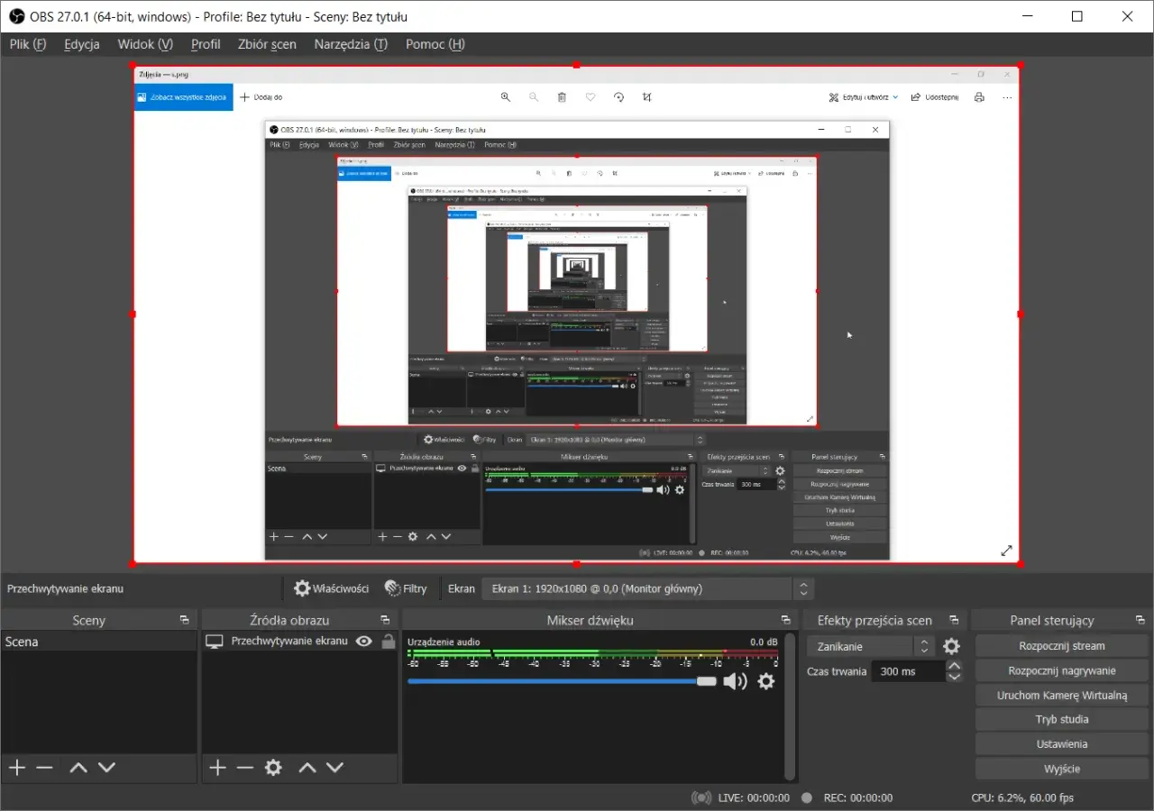Viewport: 1154px width, 811px height.
Task: Add a source with the plus icon in the Źródła obrazu panel
Action: pos(217,768)
